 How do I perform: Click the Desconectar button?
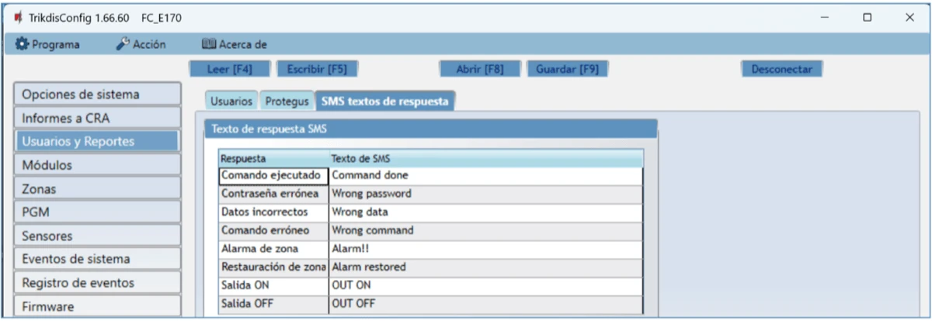pos(781,69)
